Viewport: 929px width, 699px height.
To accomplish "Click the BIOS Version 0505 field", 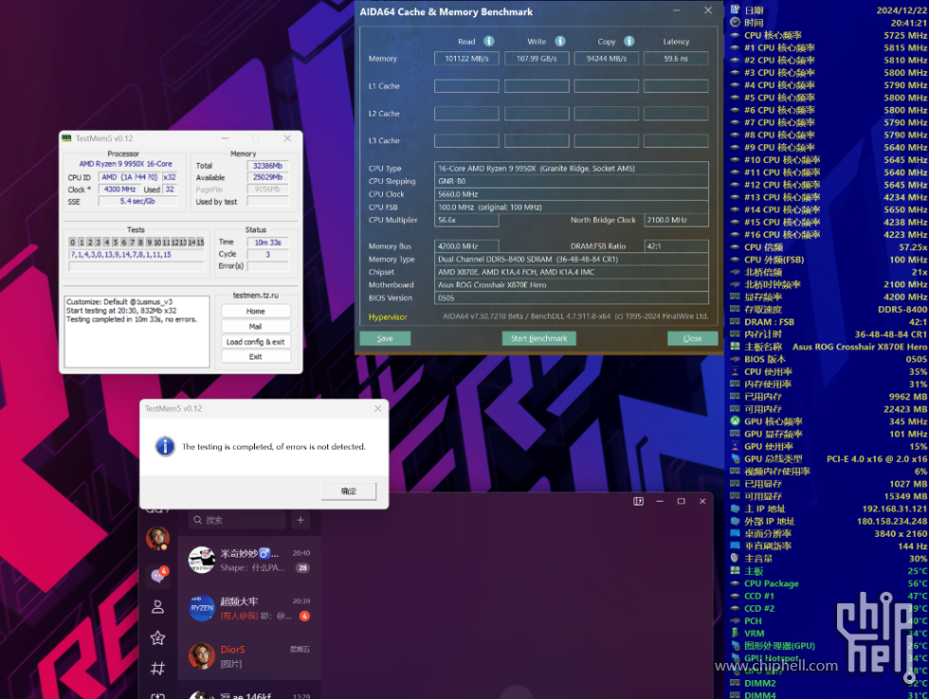I will pos(571,298).
